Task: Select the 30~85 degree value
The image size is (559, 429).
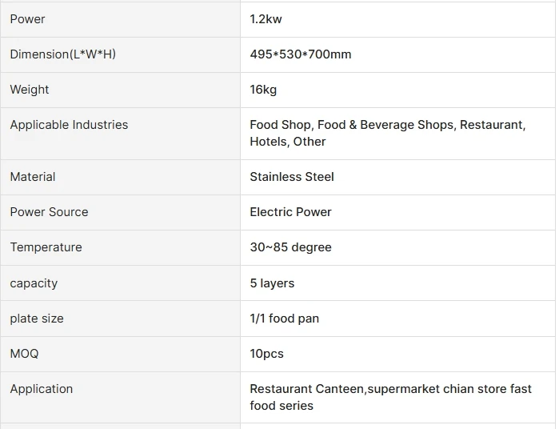Action: pos(290,247)
